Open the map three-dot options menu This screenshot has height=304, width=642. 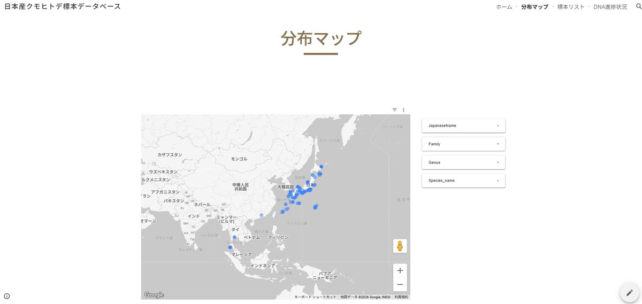[403, 110]
